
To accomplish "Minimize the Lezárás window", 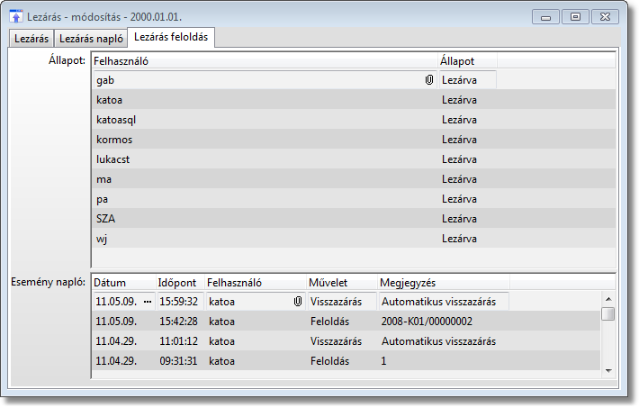I will point(545,17).
